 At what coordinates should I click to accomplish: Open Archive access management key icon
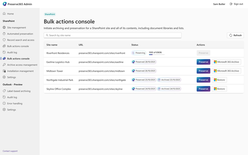tap(4, 65)
